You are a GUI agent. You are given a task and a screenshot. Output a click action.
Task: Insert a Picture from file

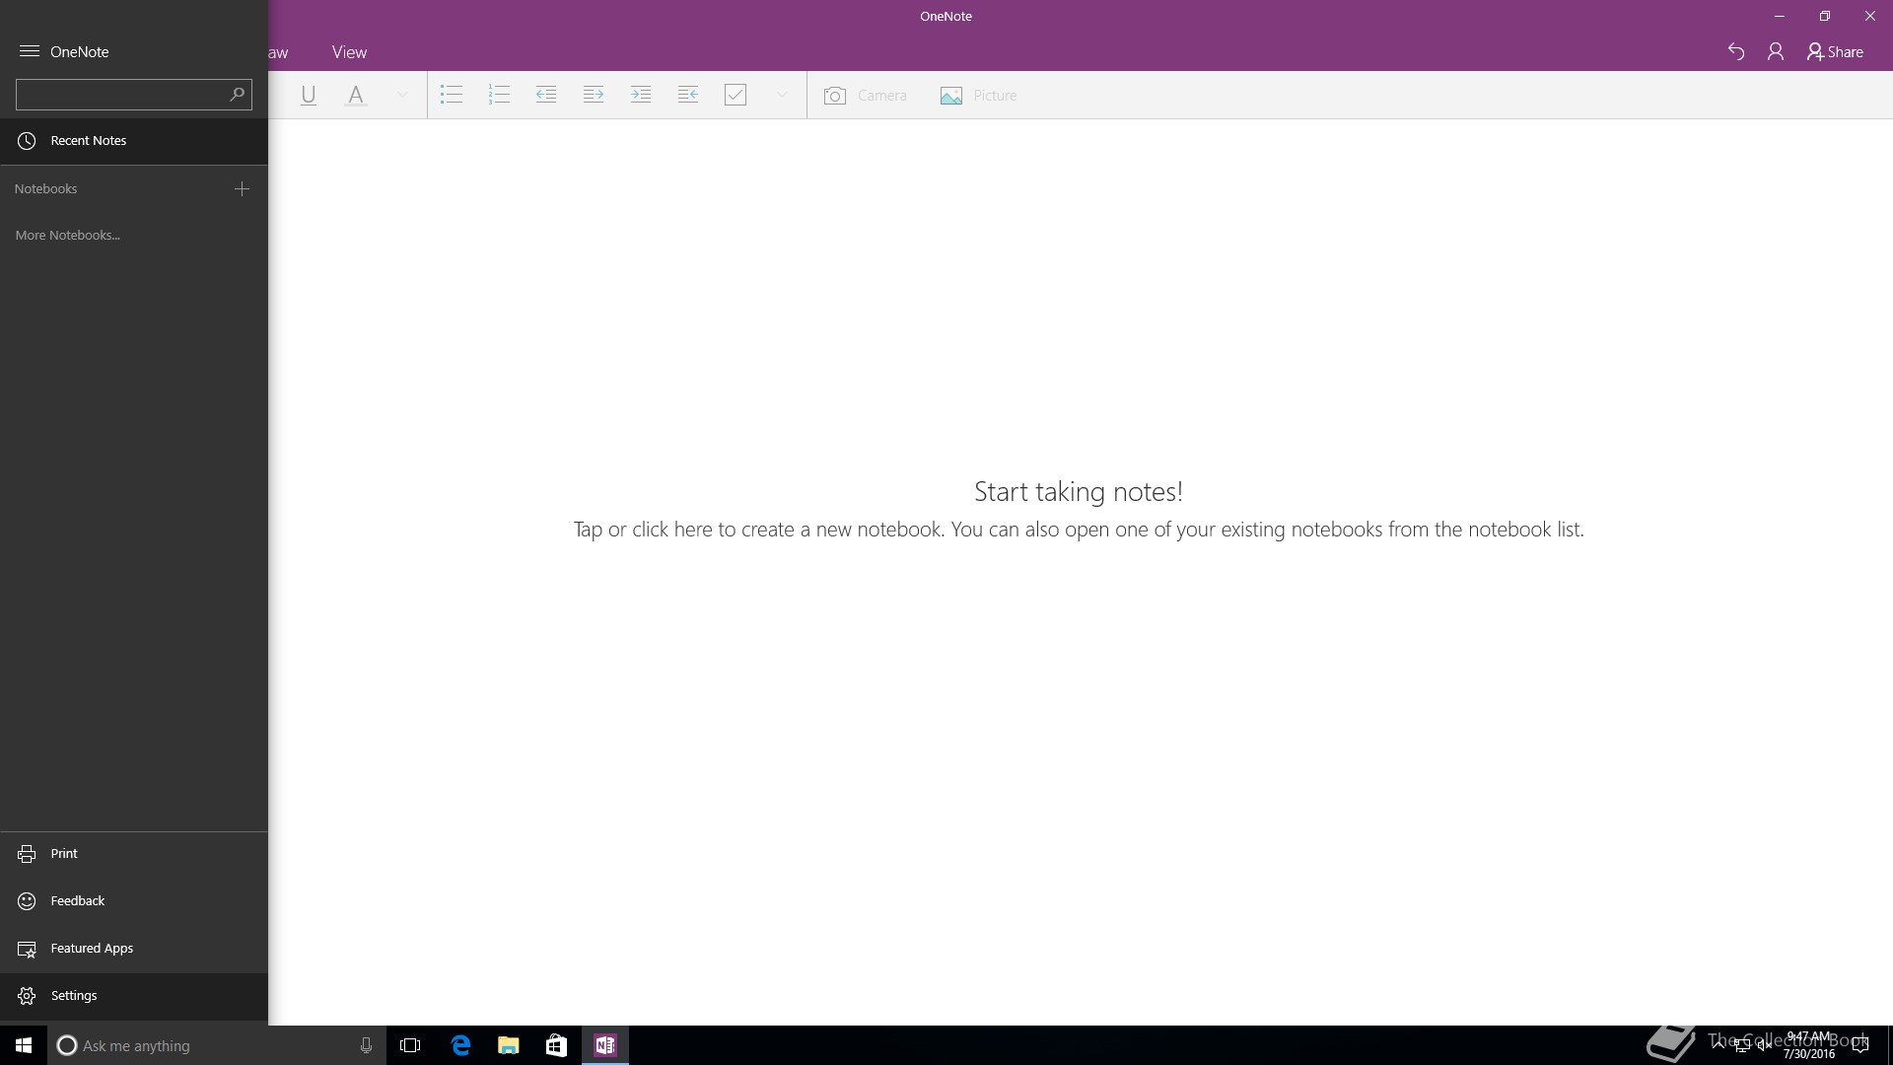978,96
